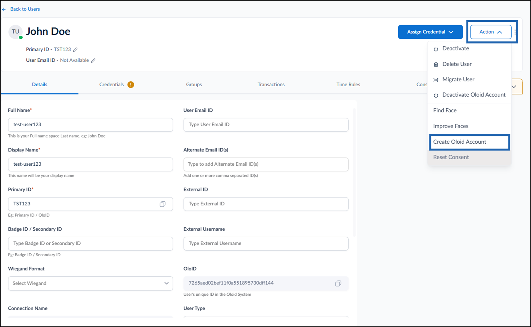The image size is (531, 327).
Task: Open the three-dot menu beside Action
Action: tap(515, 32)
